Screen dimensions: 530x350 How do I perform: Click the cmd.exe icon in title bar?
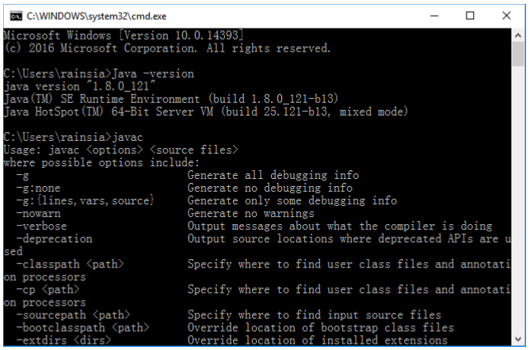point(13,15)
